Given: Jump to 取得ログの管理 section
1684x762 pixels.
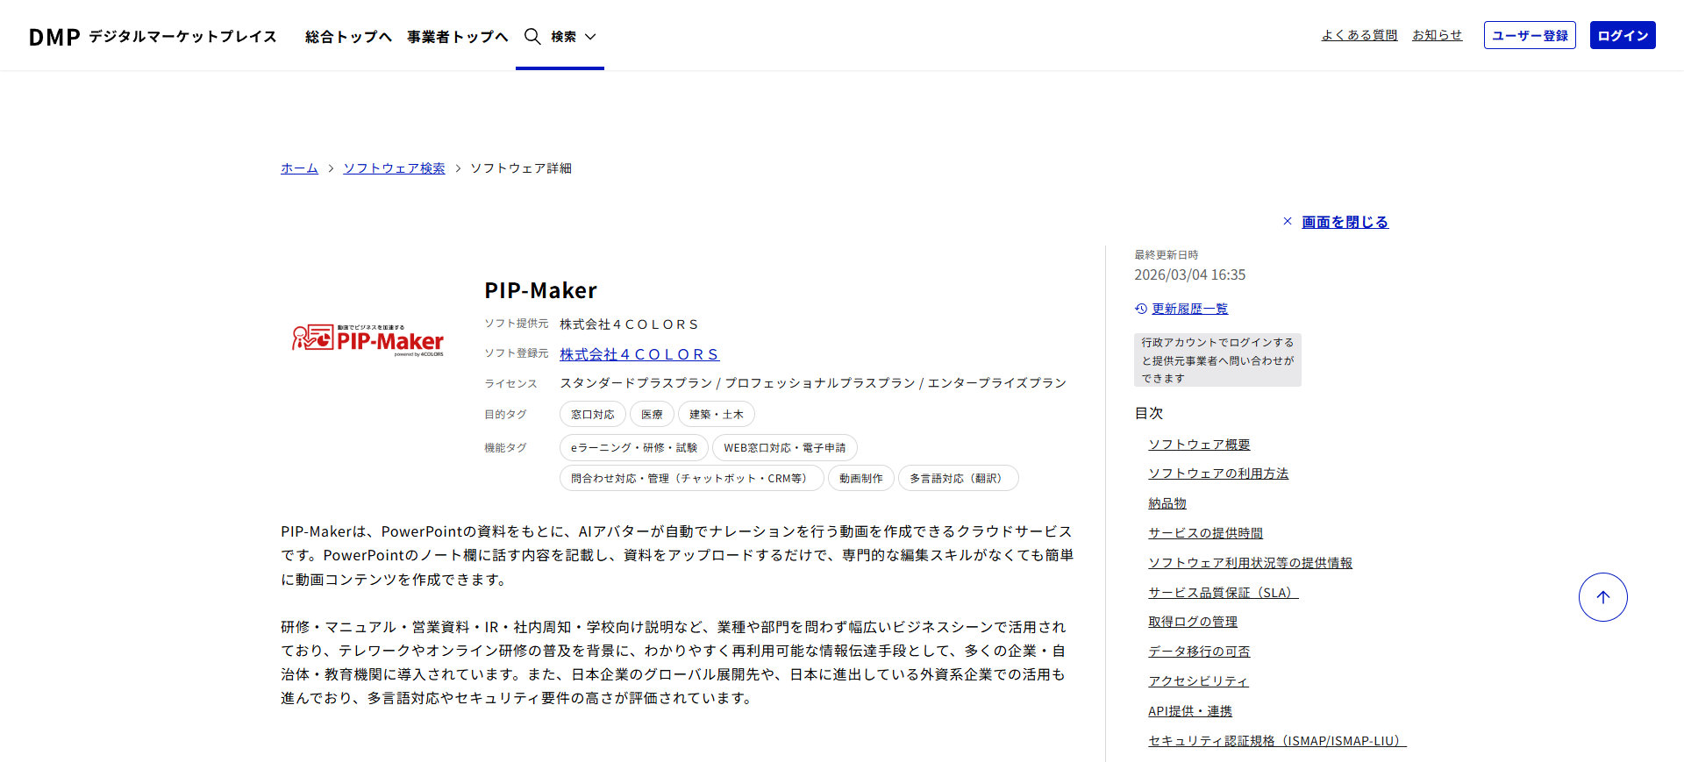Looking at the screenshot, I should click(1193, 622).
